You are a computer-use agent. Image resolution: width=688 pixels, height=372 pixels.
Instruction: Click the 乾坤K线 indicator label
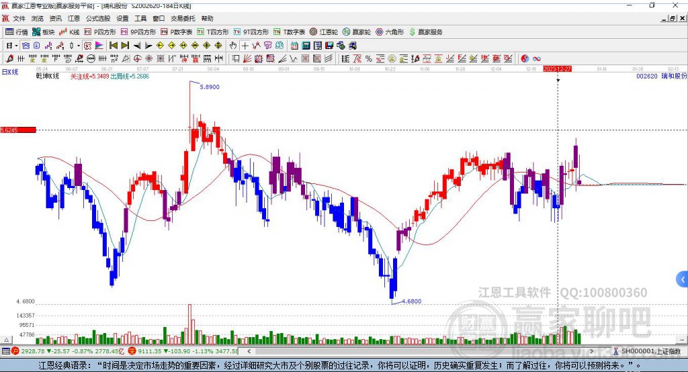(x=48, y=77)
